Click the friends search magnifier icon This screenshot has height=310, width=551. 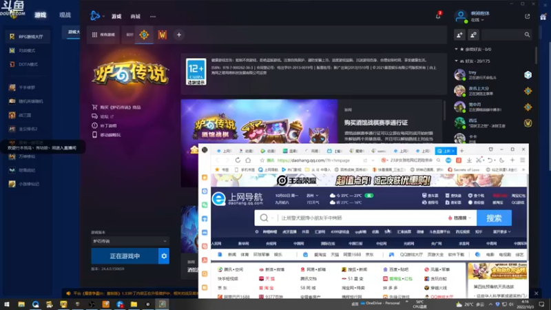(x=527, y=35)
